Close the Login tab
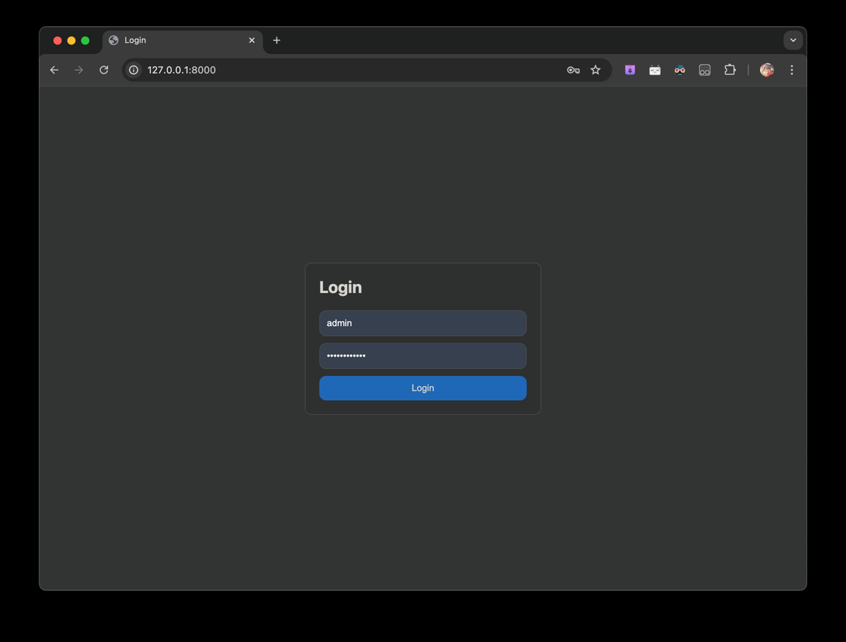This screenshot has width=846, height=642. pos(252,40)
